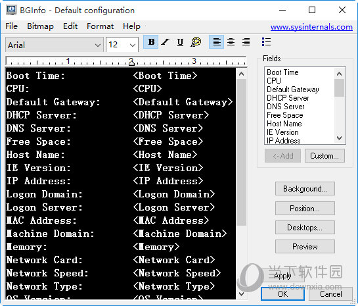
Task: Click the "Logon Domain:" label in editor
Action: coord(44,194)
